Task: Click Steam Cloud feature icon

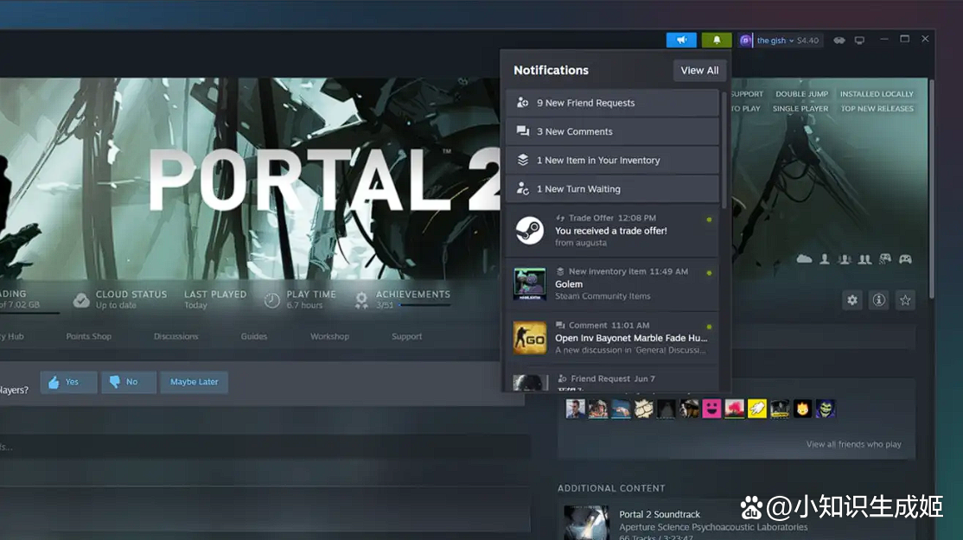Action: point(804,259)
